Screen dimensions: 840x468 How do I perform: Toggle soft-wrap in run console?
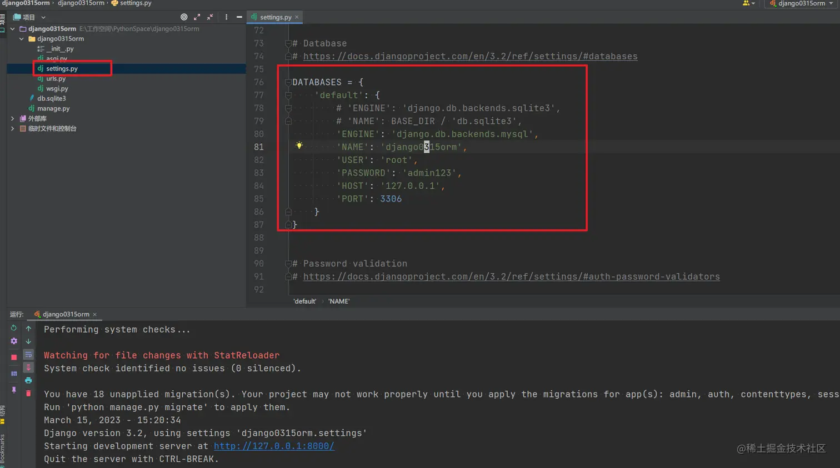coord(28,354)
